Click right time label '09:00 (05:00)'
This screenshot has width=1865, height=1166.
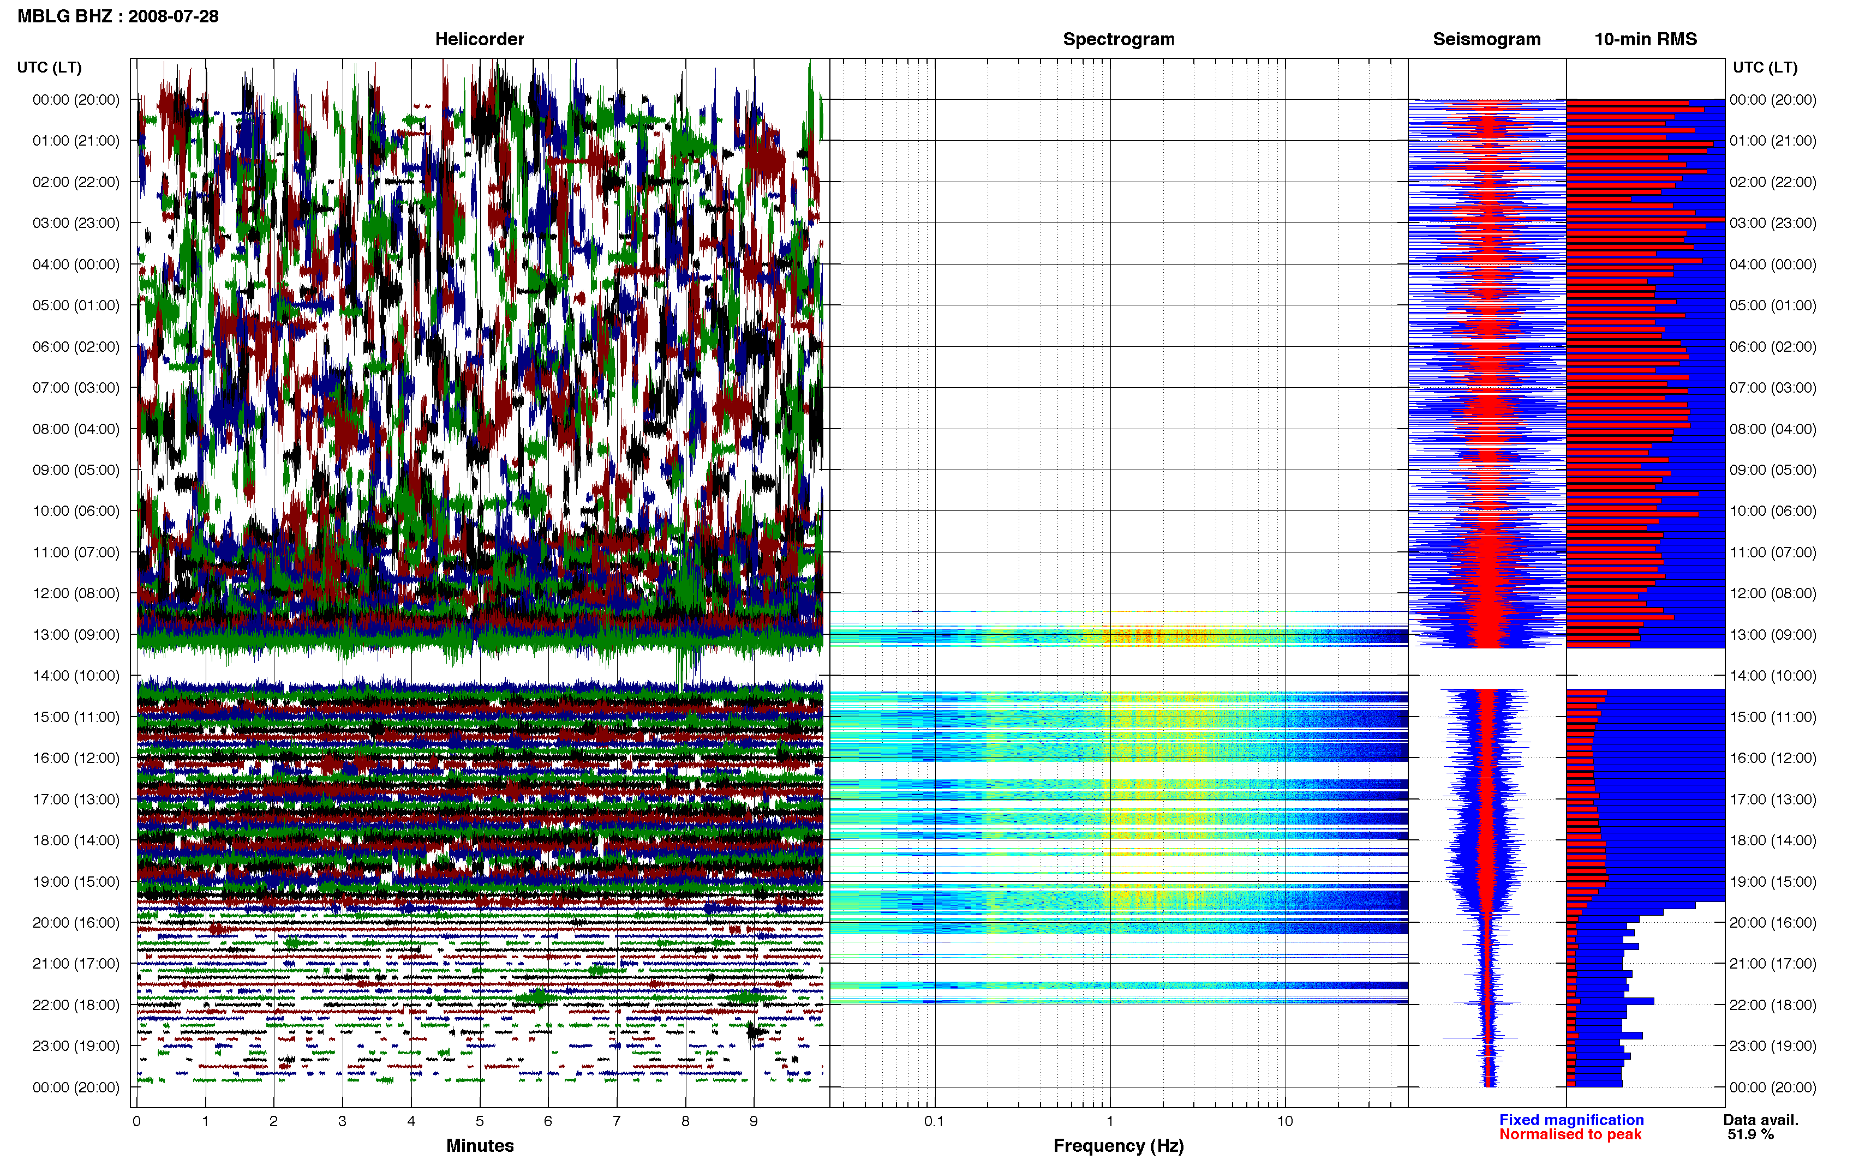[1772, 471]
